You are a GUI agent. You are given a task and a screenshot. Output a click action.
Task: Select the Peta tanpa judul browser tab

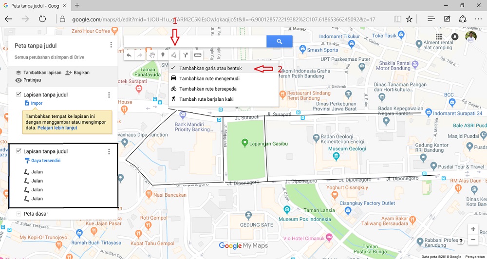coord(34,5)
